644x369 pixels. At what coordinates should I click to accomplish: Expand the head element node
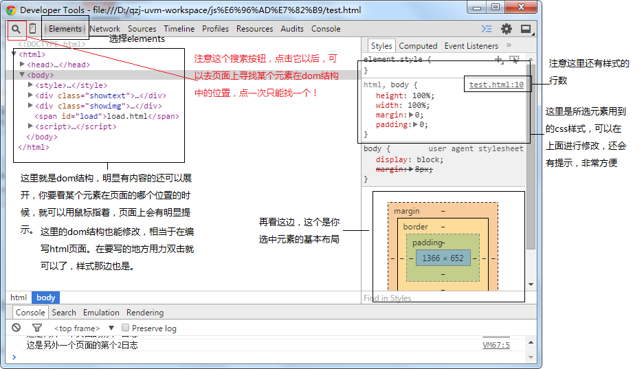click(x=22, y=64)
